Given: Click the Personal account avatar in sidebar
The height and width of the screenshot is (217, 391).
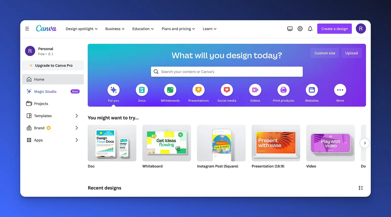Looking at the screenshot, I should (30, 51).
